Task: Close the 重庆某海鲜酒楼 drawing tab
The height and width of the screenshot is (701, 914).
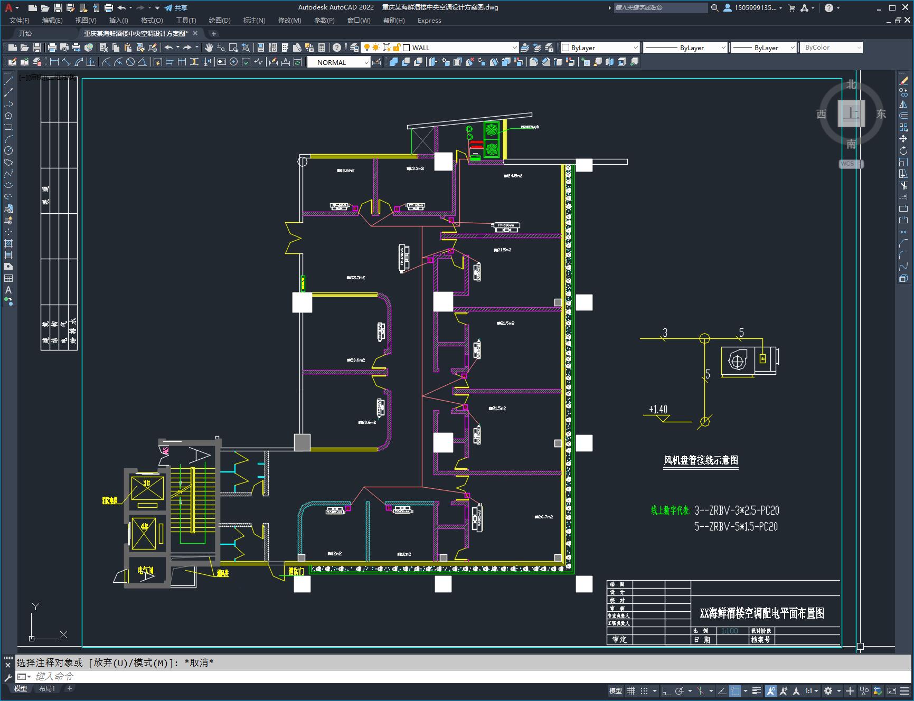Action: pos(195,33)
